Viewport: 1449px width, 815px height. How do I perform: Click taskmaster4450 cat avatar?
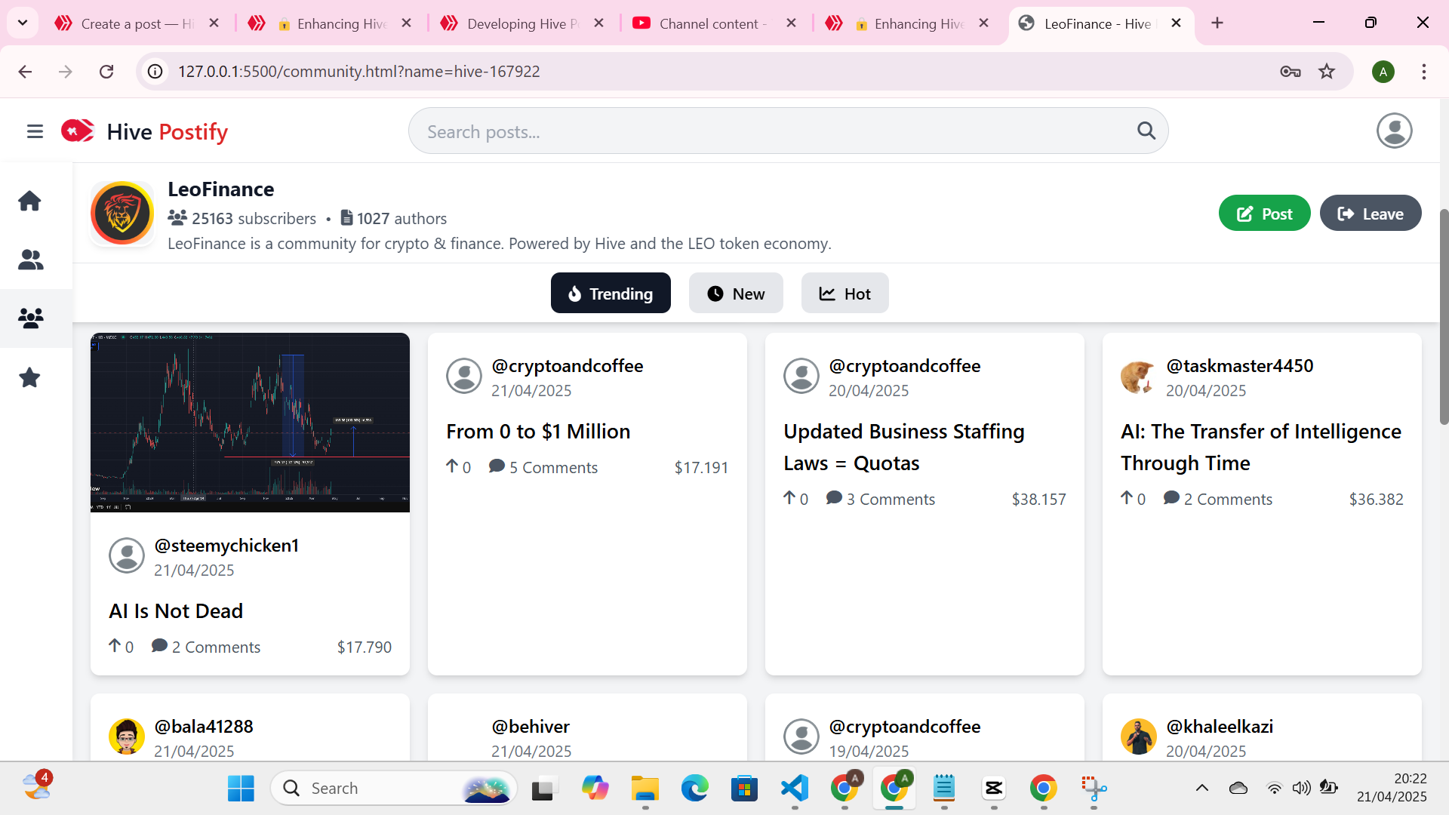click(1138, 377)
